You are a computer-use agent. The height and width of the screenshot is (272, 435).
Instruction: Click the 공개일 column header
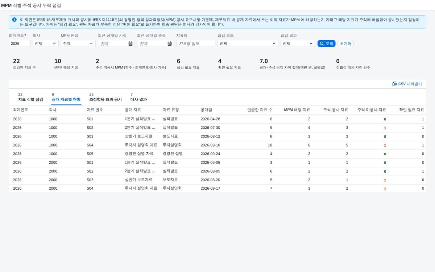pos(206,110)
